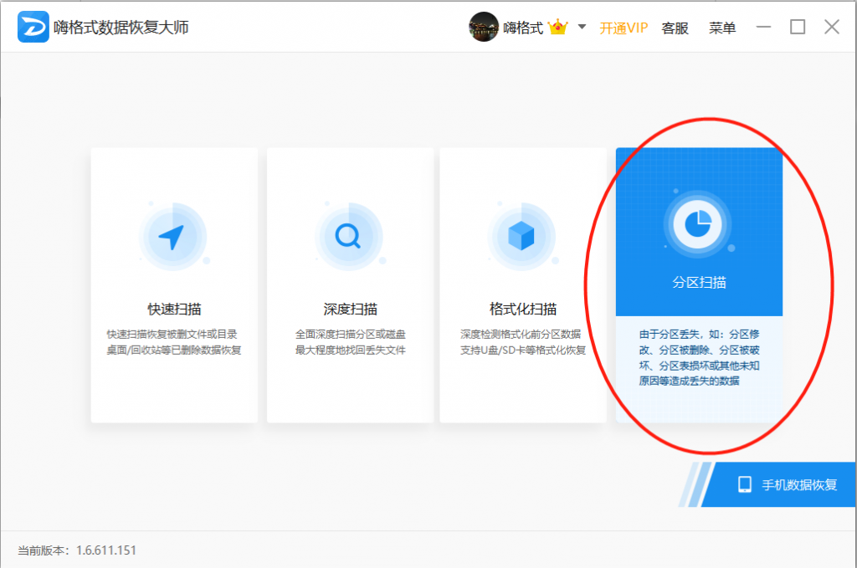
Task: Open the 客服 menu
Action: 675,28
